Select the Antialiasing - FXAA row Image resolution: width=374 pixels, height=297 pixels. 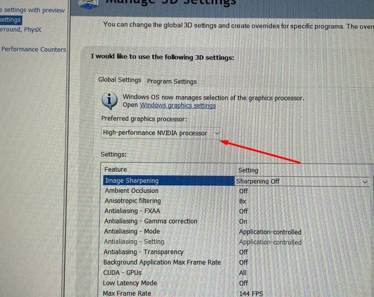click(x=236, y=211)
